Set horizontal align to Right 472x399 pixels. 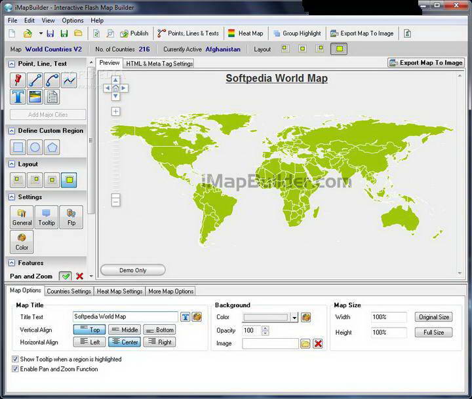pos(159,342)
